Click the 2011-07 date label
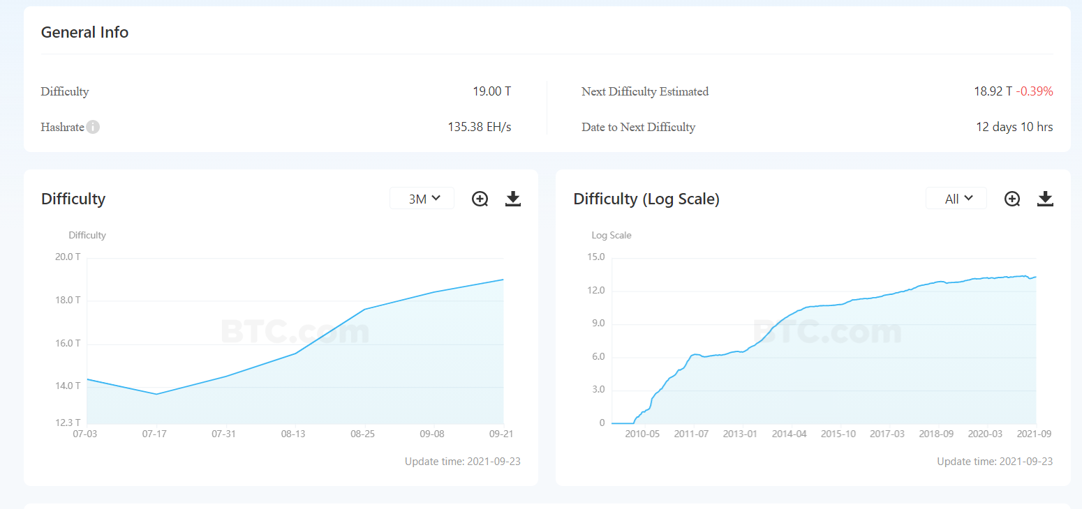Screen dimensions: 1082x509 click(x=691, y=434)
